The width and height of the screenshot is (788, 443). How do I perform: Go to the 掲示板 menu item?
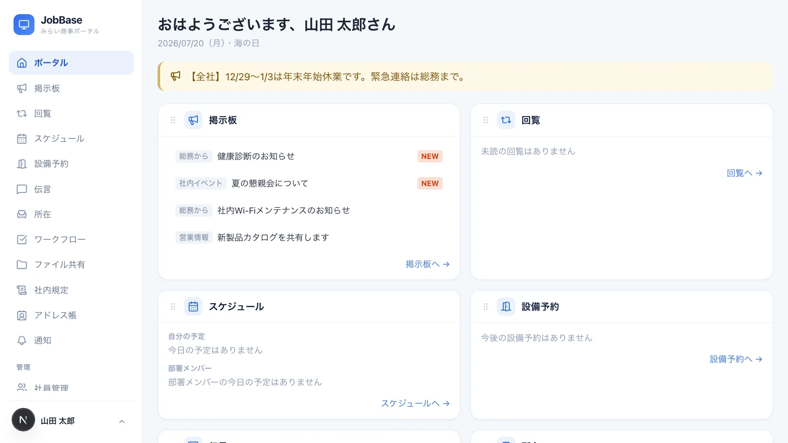tap(71, 89)
